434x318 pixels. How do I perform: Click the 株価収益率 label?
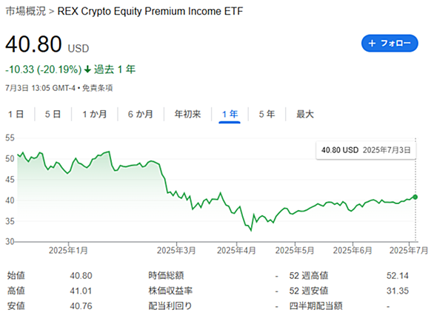(170, 291)
